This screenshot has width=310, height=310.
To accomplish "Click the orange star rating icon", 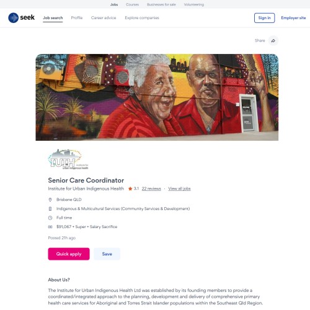I will click(130, 188).
